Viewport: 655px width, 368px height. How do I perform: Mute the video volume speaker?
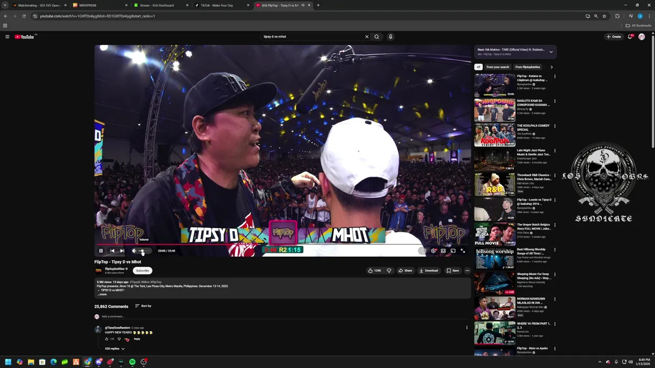pos(134,251)
